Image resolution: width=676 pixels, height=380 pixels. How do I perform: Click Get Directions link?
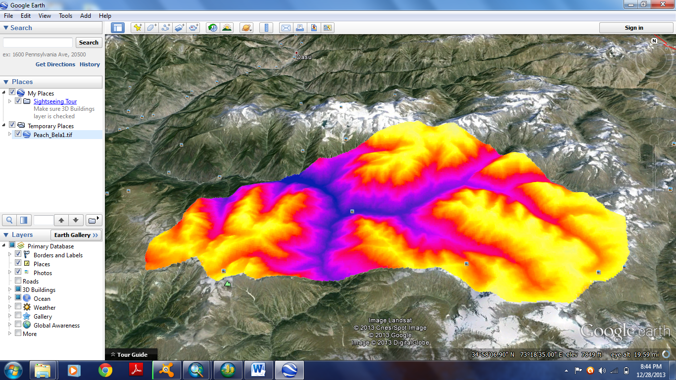(55, 64)
